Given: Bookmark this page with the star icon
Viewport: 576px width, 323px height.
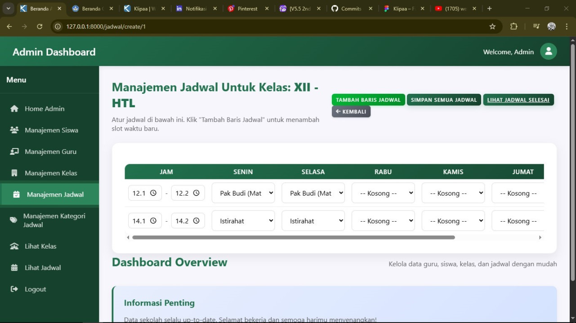Looking at the screenshot, I should (492, 26).
